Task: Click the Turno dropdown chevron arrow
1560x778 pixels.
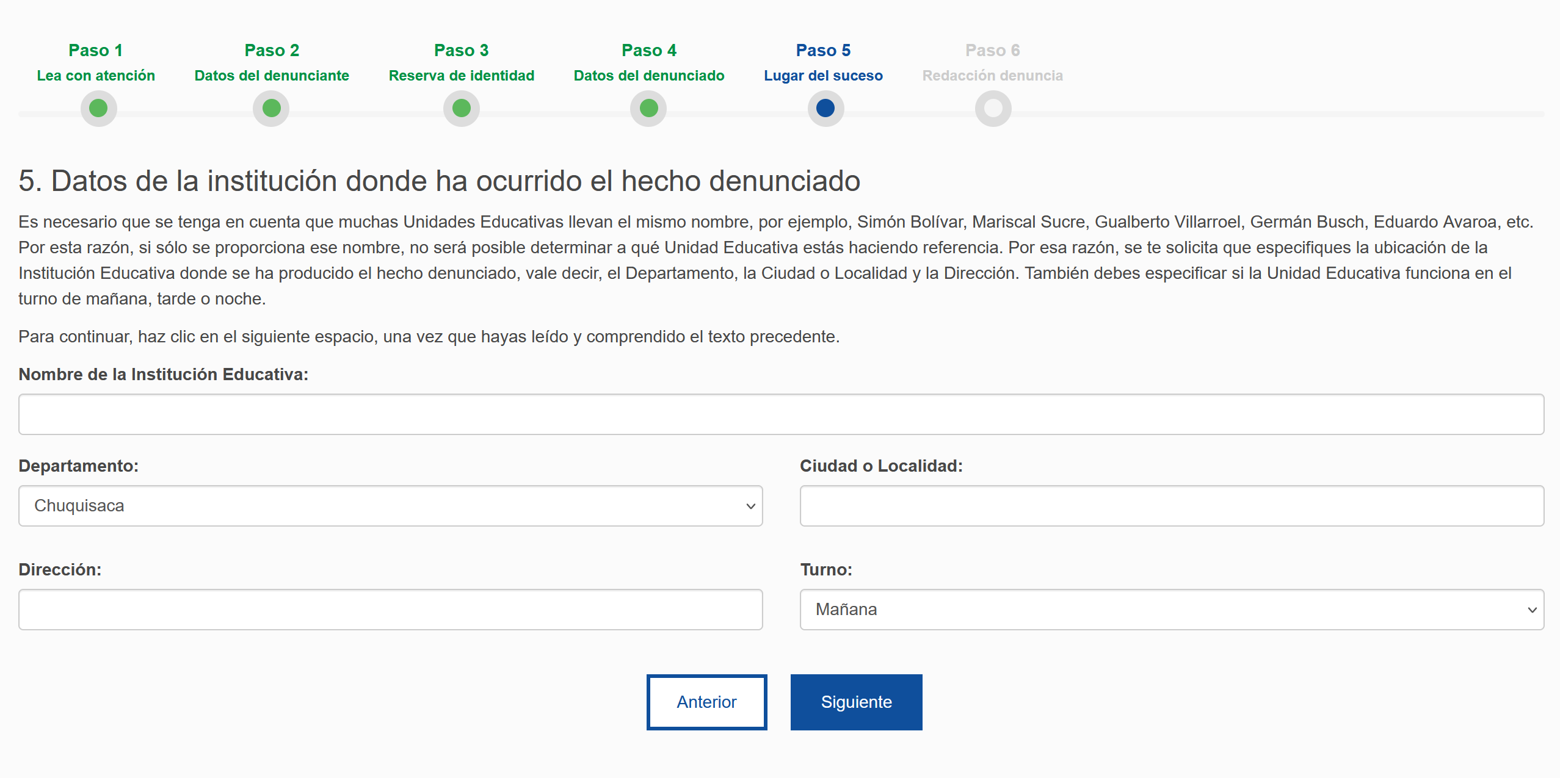Action: (x=1532, y=610)
